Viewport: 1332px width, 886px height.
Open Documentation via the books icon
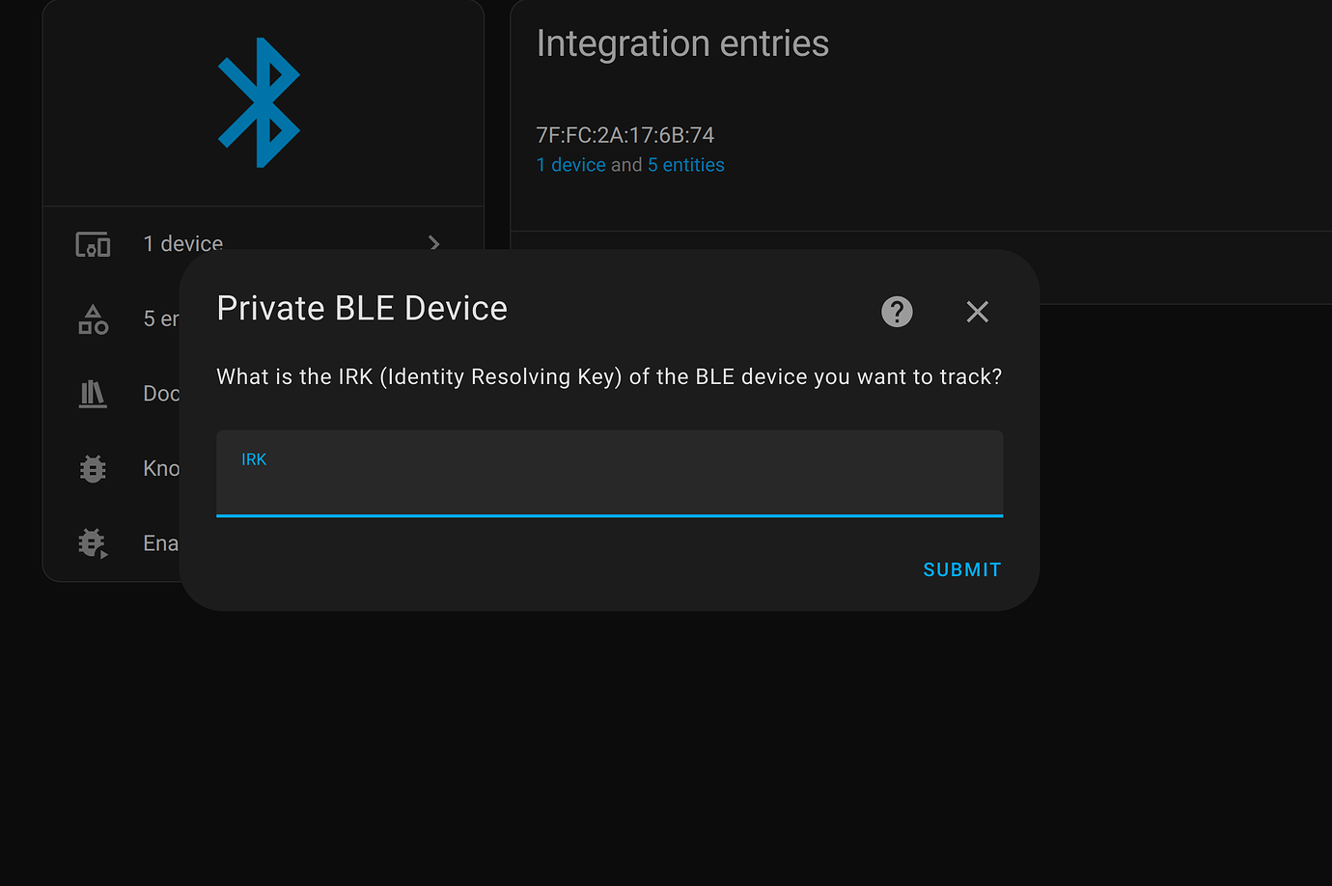click(92, 393)
